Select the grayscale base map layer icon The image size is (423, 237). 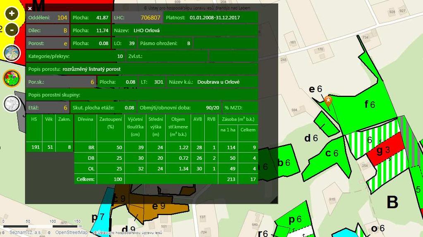[x=12, y=104]
